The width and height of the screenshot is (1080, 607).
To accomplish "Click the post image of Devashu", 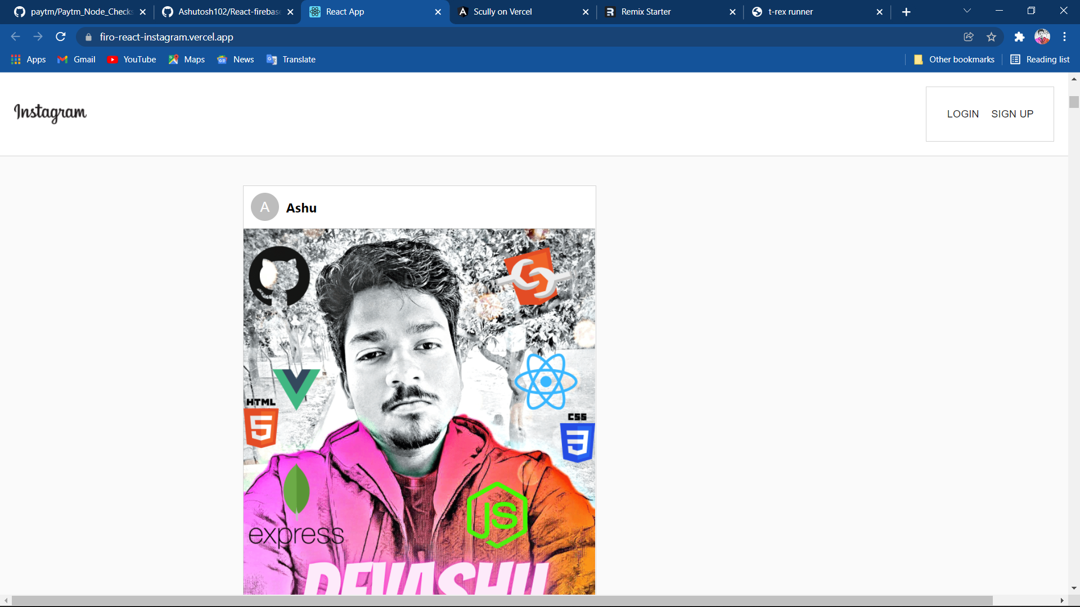I will pos(419,411).
